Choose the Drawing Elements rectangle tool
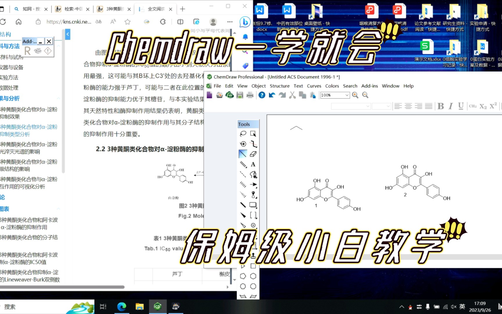Screen dimensions: 502x314 point(253,205)
